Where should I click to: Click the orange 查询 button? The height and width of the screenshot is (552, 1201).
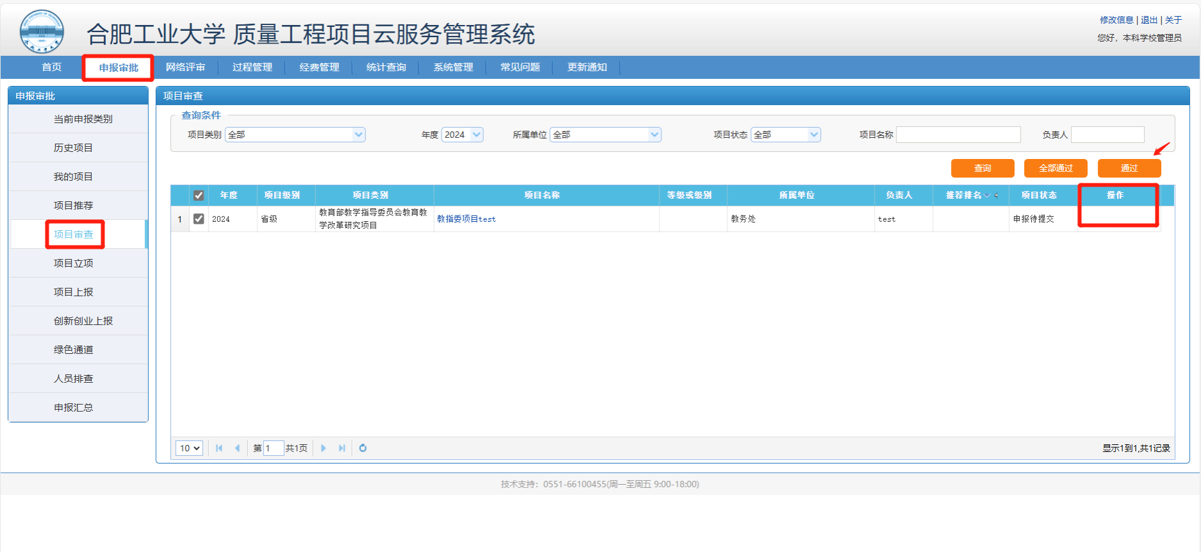pos(982,168)
